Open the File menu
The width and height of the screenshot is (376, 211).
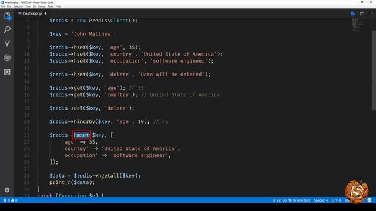point(3,6)
